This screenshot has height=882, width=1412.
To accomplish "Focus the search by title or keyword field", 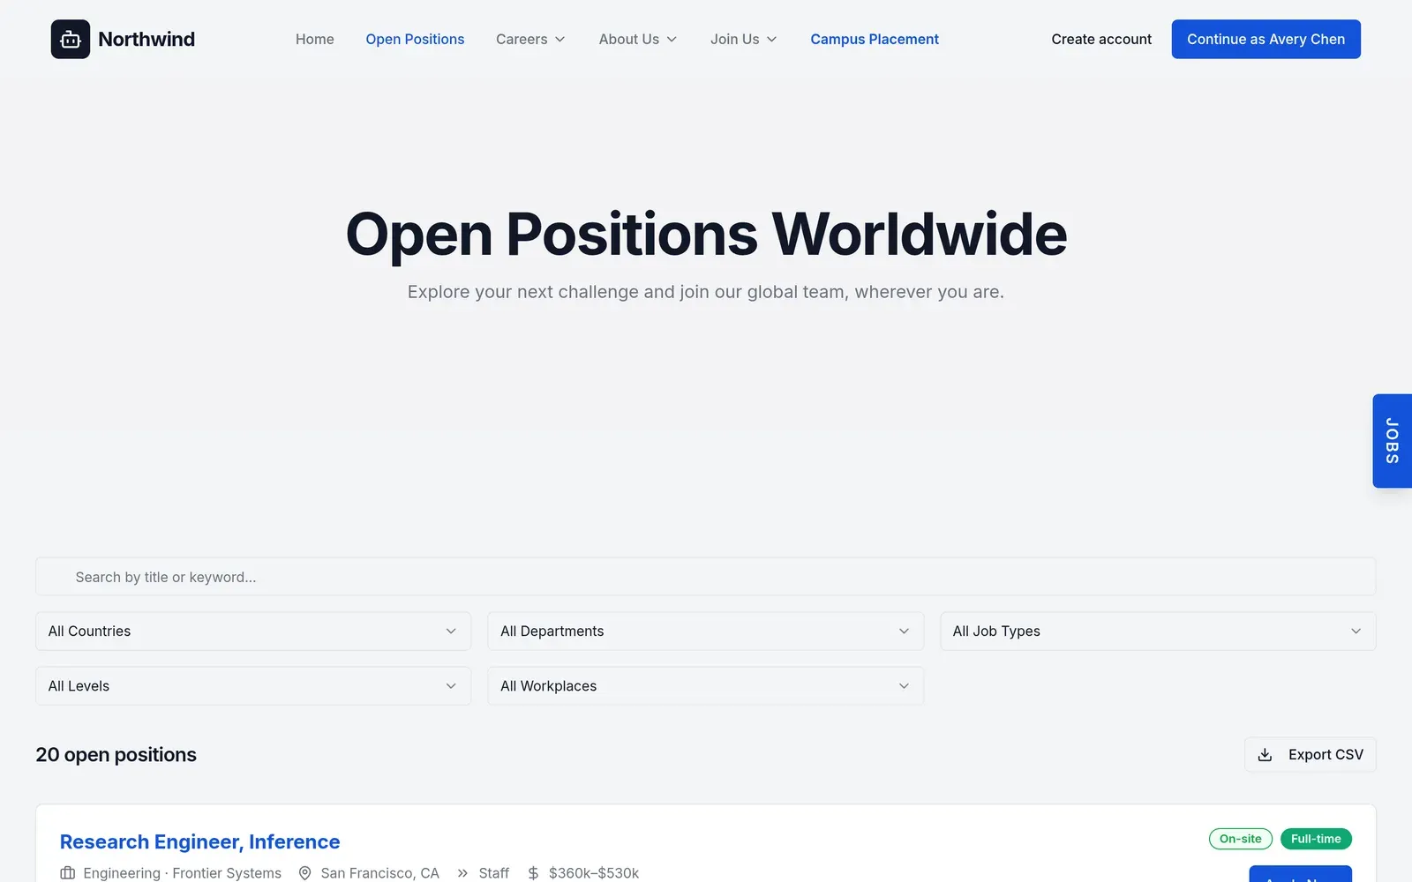I will coord(706,577).
